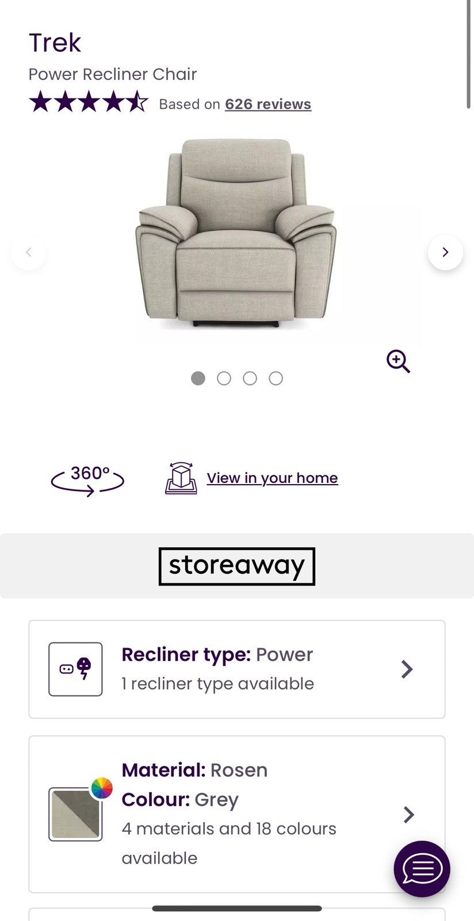Image resolution: width=474 pixels, height=921 pixels.
Task: Go to next chair image
Action: [x=445, y=252]
